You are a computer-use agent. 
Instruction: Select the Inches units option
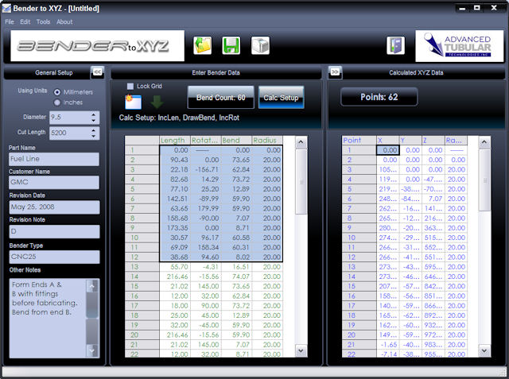tap(56, 102)
